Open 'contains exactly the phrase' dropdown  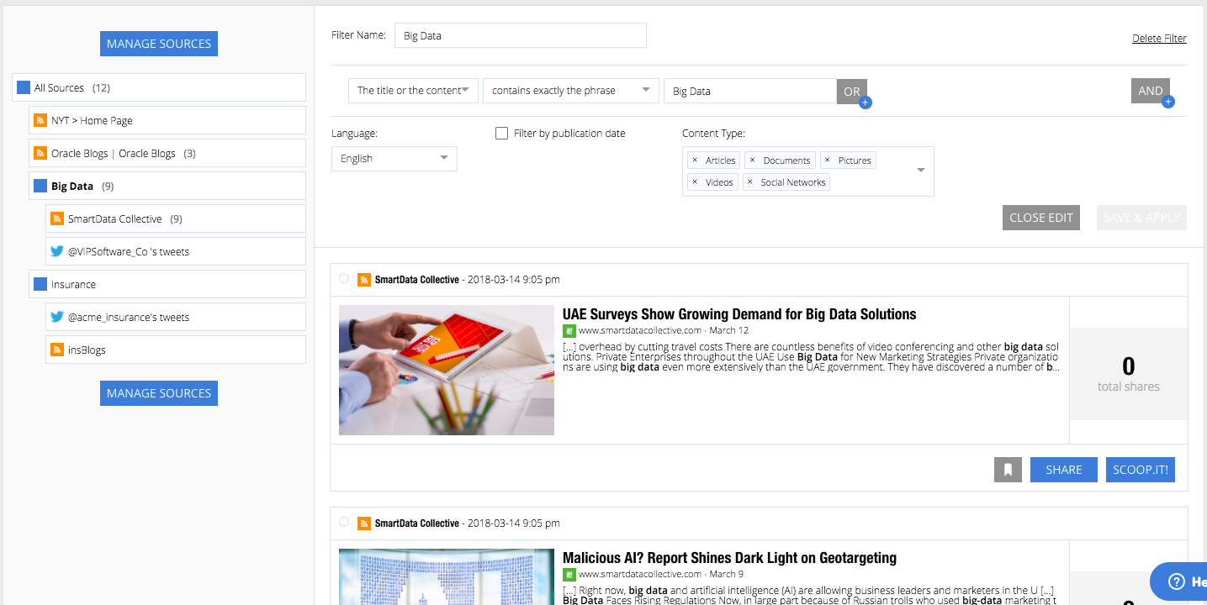pos(570,91)
